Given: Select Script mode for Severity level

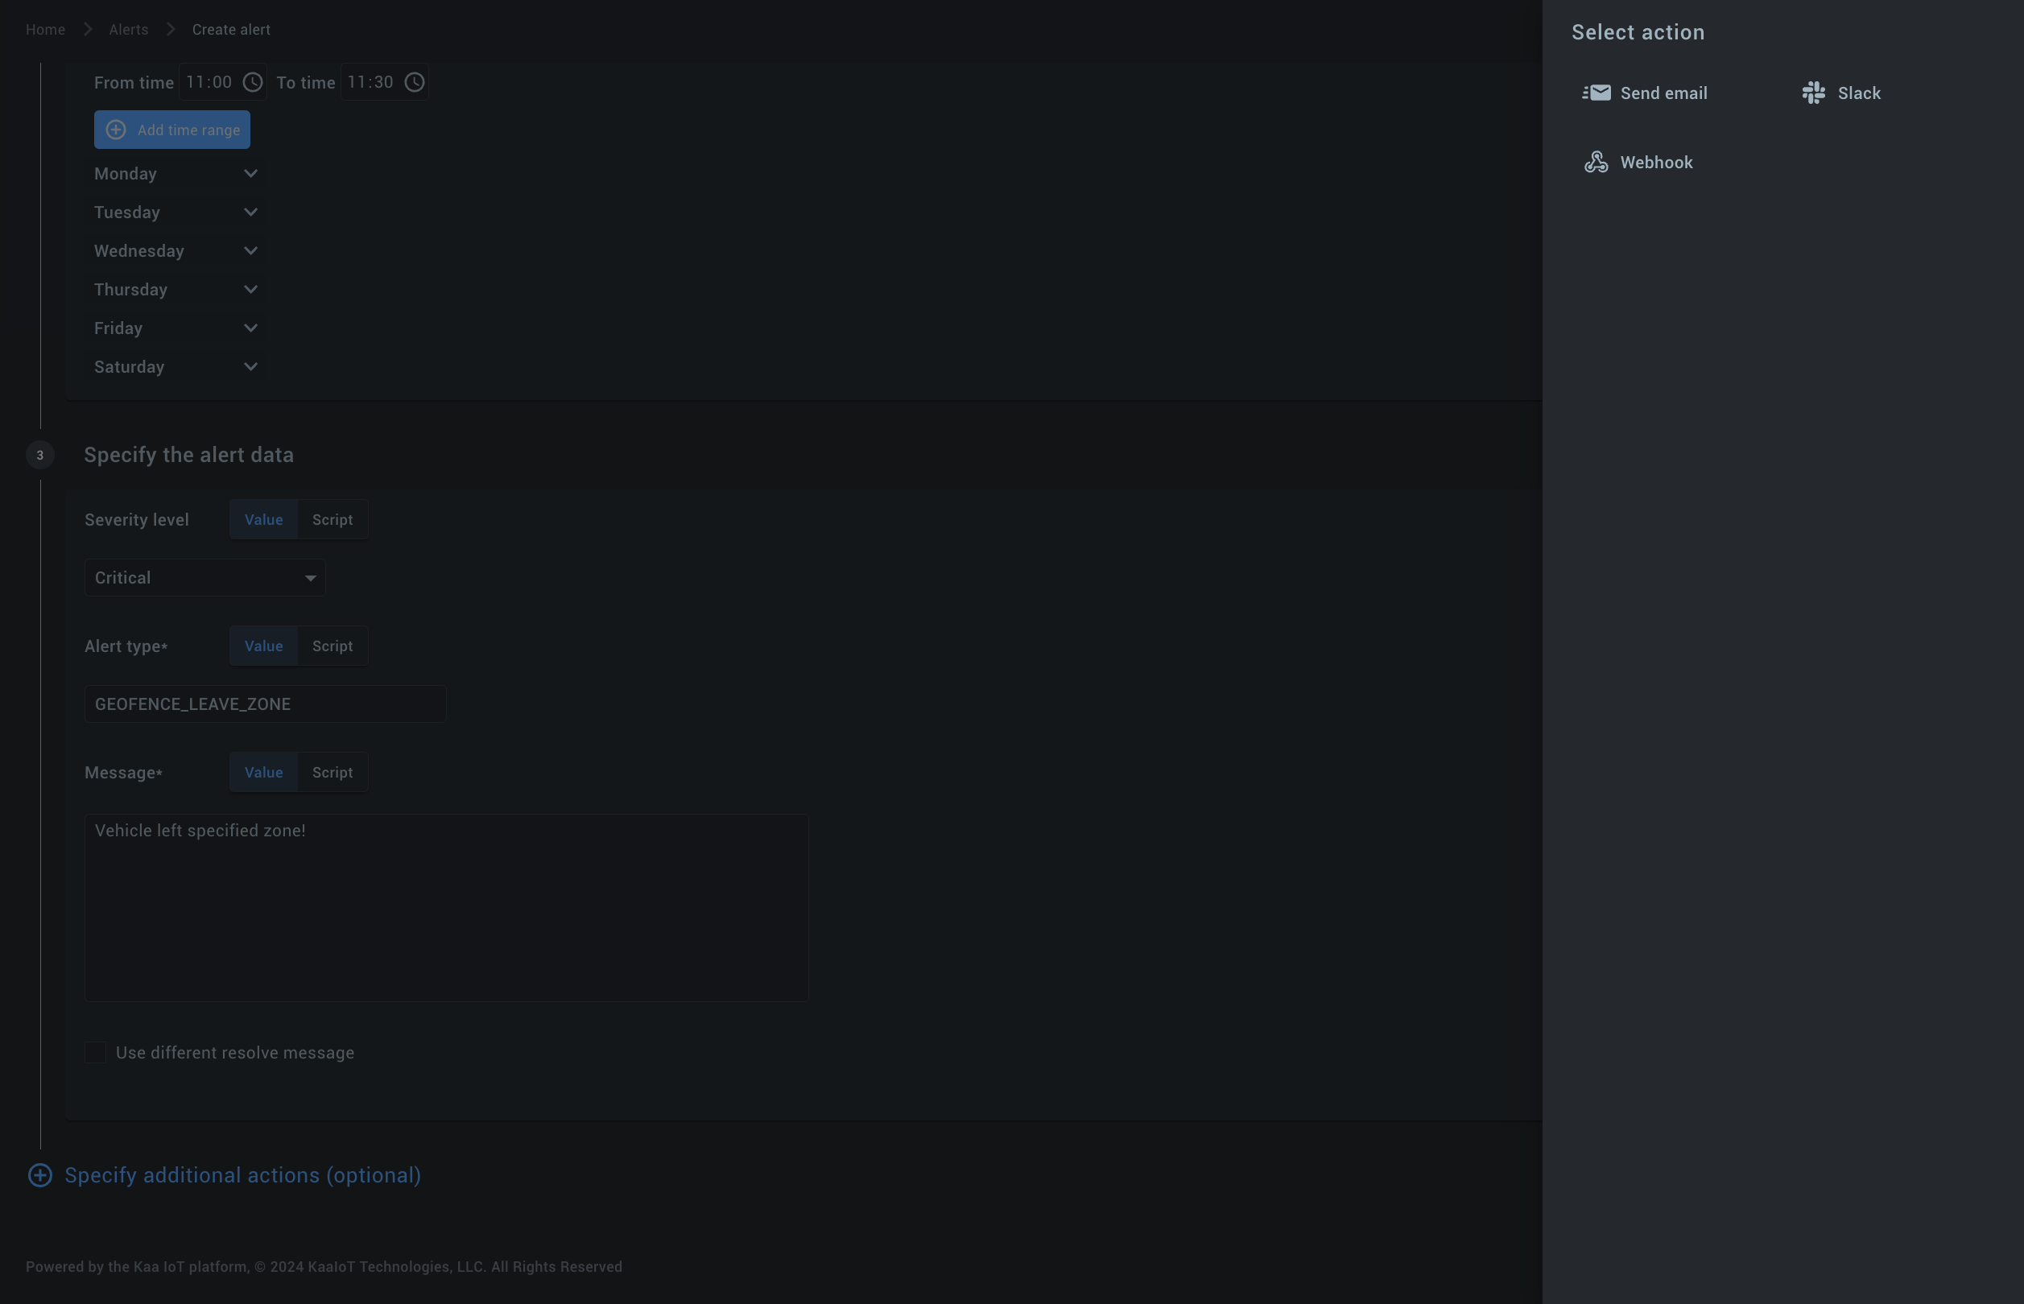Looking at the screenshot, I should coord(333,520).
